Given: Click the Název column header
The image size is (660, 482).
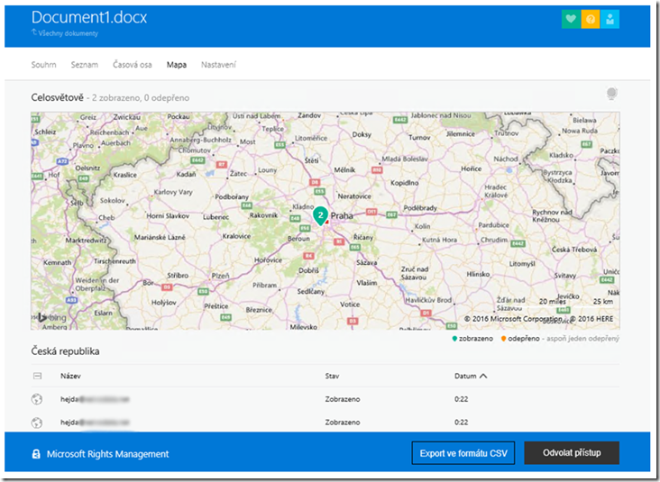Looking at the screenshot, I should click(70, 376).
